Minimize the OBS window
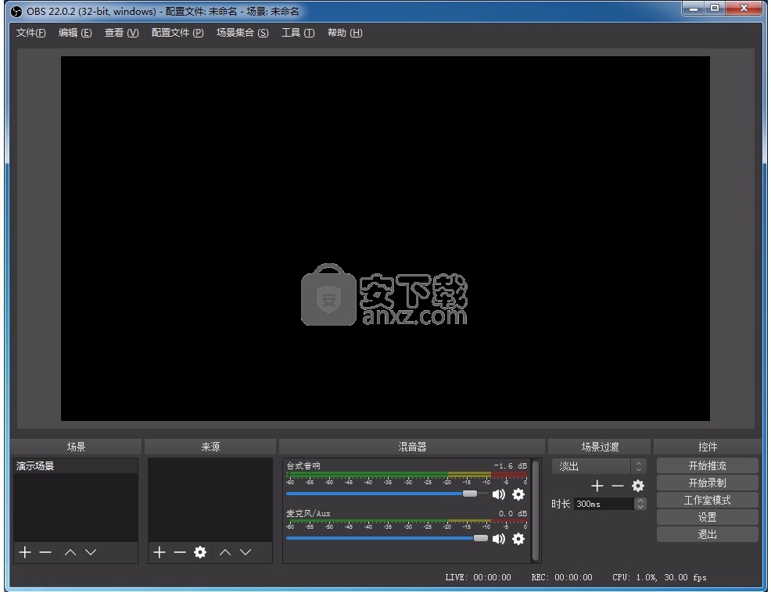This screenshot has width=771, height=592. pos(694,9)
